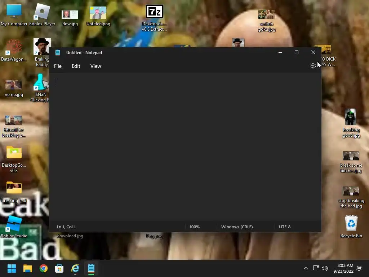Open notification center icon
Viewport: 369px width, 277px height.
359,268
